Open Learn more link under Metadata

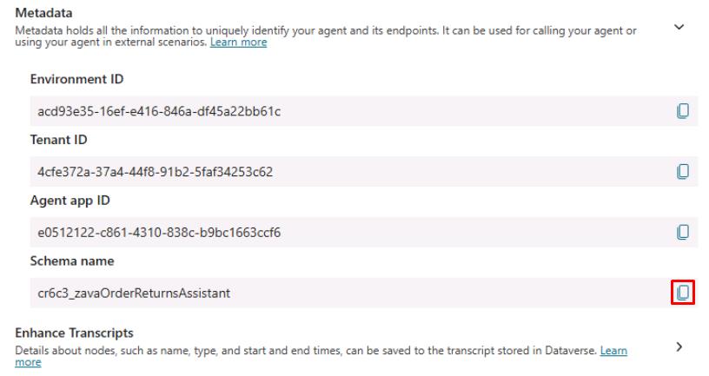click(238, 42)
